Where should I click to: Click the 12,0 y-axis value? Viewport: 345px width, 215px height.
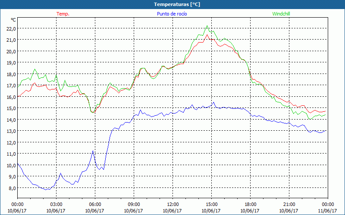point(11,142)
